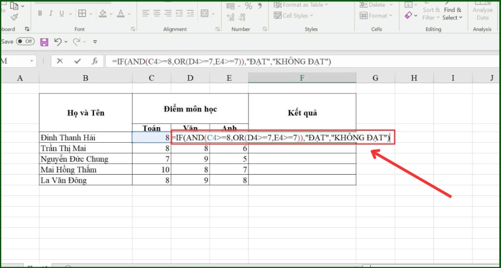The width and height of the screenshot is (501, 268).
Task: Align text left
Action: click(146, 13)
